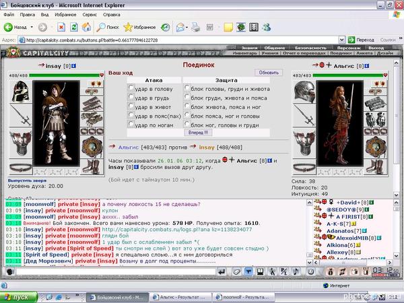Click the Print icon in toolbar
The height and width of the screenshot is (303, 404).
tap(195, 27)
